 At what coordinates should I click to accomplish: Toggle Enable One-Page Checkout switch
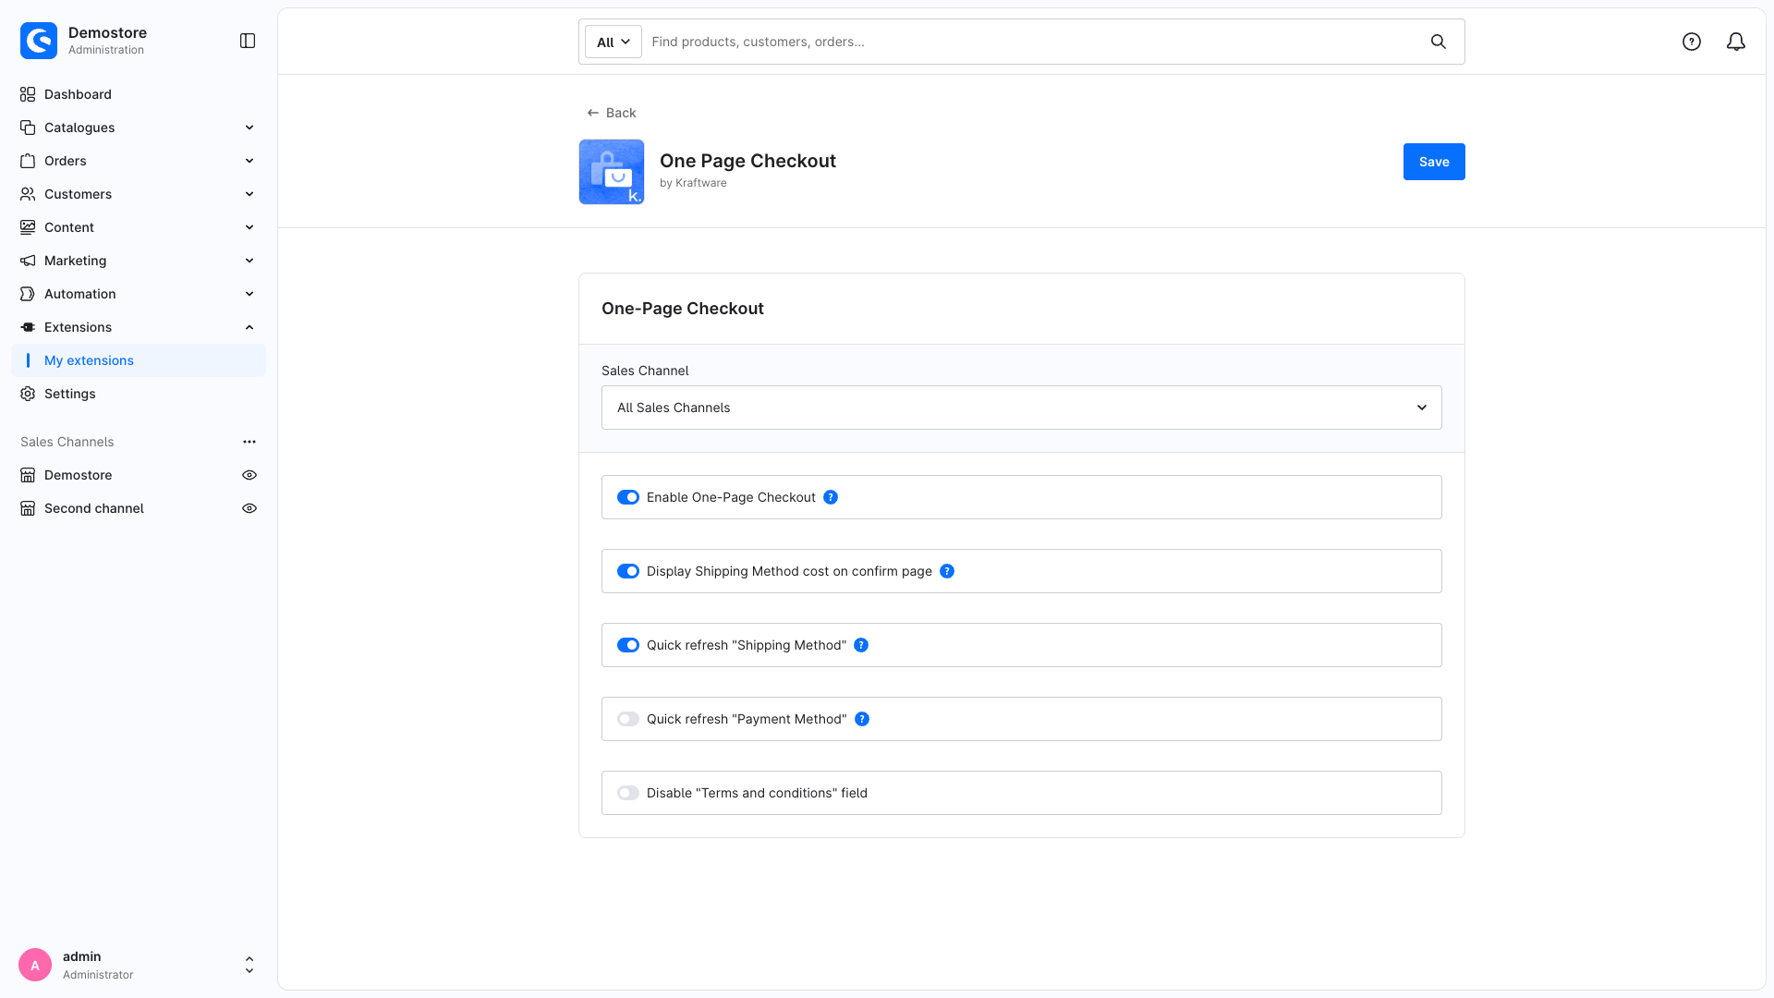click(628, 497)
